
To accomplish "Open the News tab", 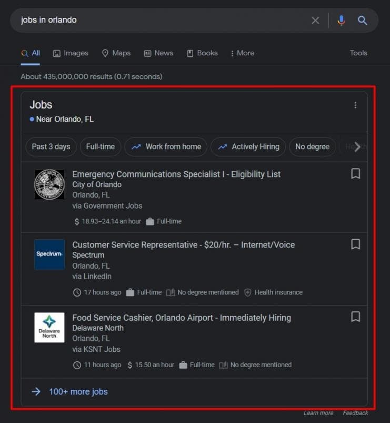I will pos(158,53).
